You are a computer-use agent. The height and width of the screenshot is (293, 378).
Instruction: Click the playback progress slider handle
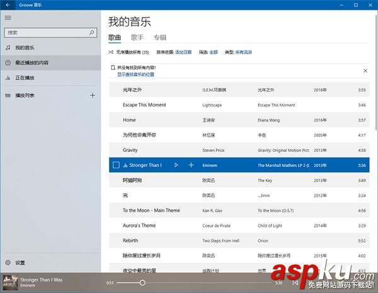(x=142, y=283)
